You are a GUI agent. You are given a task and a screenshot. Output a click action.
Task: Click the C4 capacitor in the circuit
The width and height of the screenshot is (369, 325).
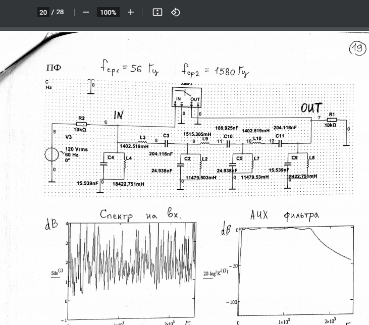pyautogui.click(x=104, y=163)
